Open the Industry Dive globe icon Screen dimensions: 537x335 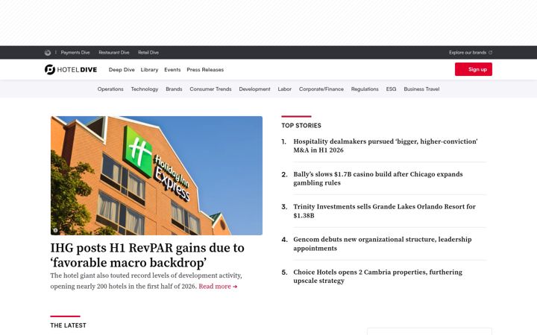[x=48, y=53]
